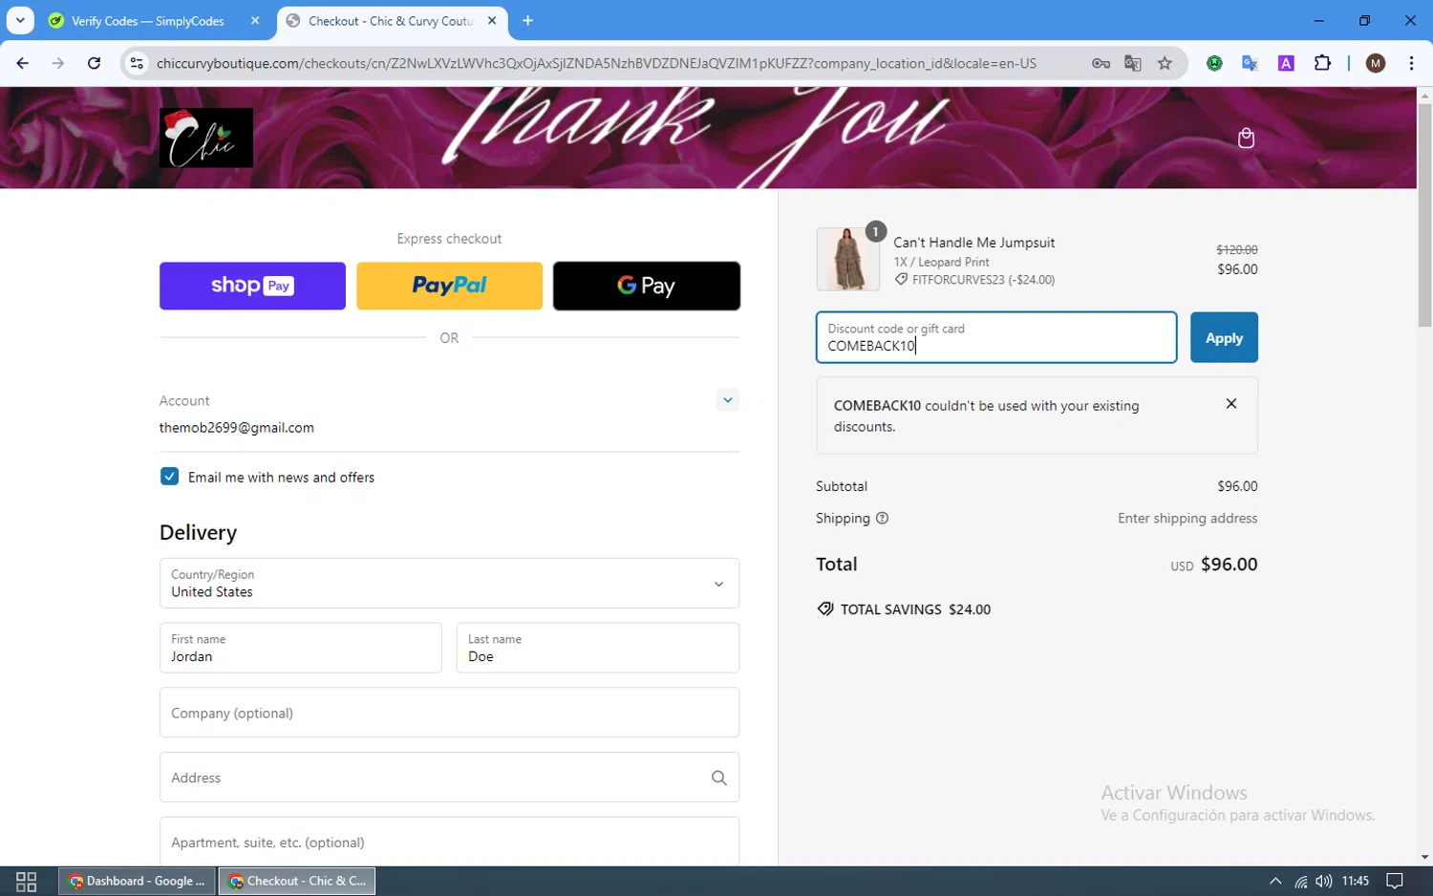The height and width of the screenshot is (896, 1433).
Task: Open the Country/Region dropdown
Action: click(449, 583)
